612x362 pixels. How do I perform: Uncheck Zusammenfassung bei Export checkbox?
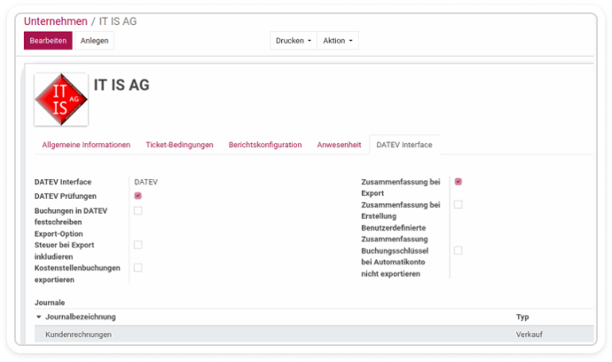459,182
